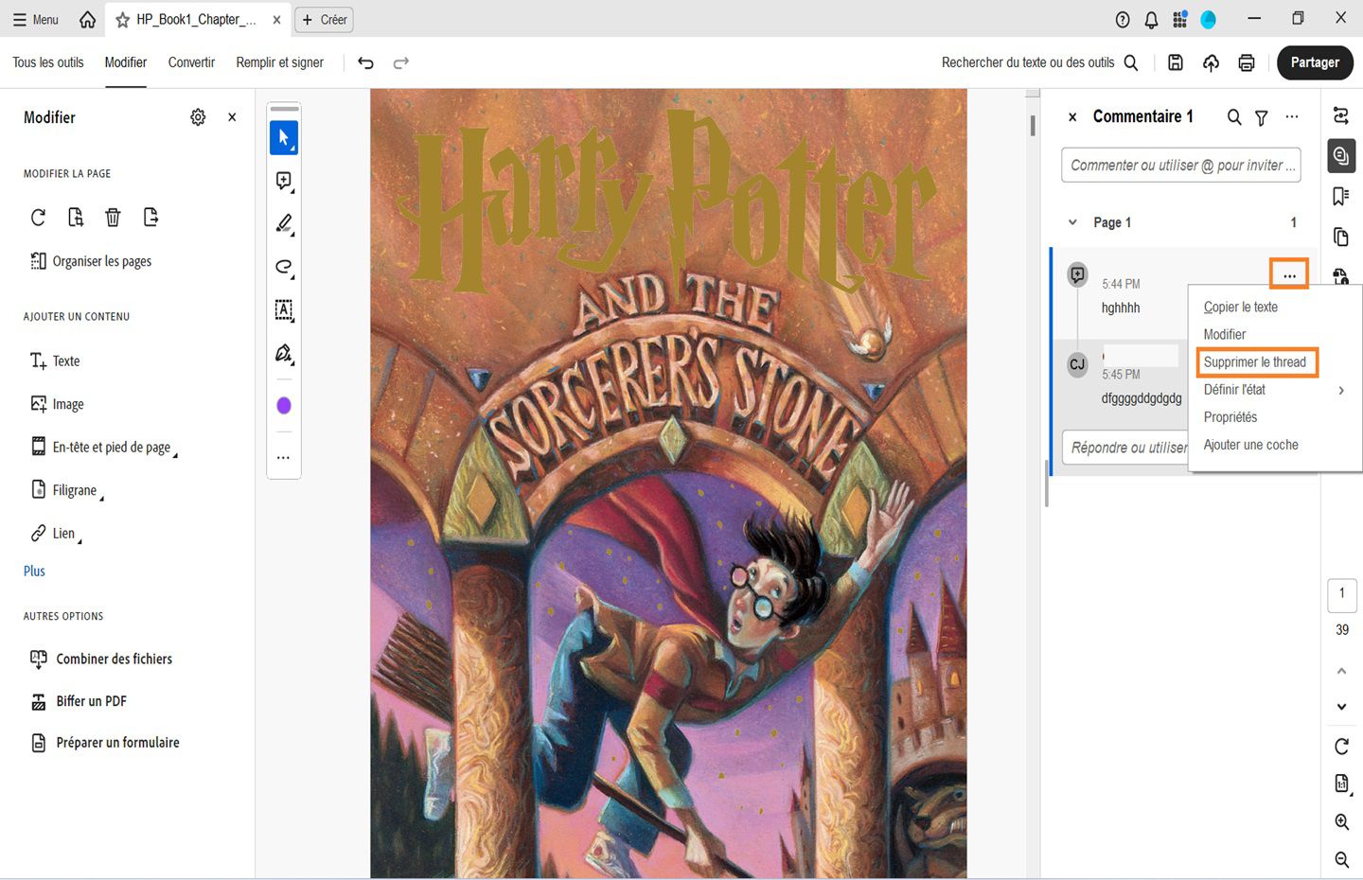Activate the selection arrow tool
Image resolution: width=1363 pixels, height=880 pixels.
click(284, 137)
